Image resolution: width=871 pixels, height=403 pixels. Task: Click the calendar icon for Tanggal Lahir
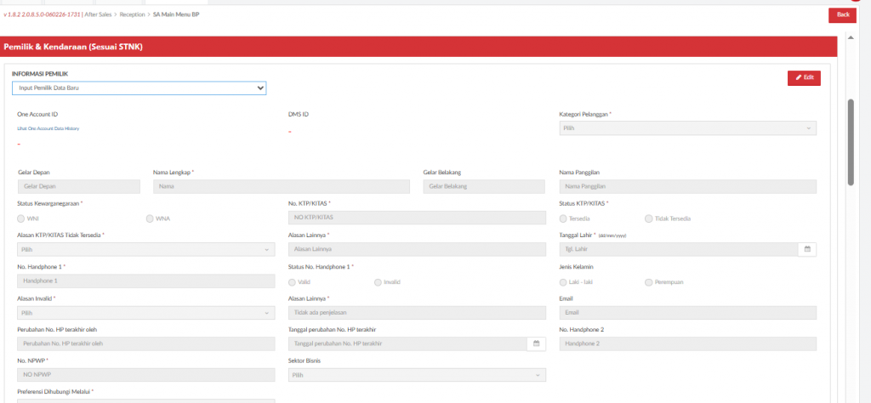click(x=807, y=249)
